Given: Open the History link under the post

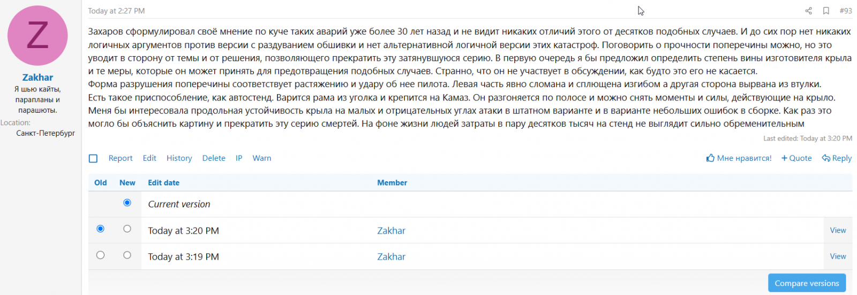Looking at the screenshot, I should (179, 158).
